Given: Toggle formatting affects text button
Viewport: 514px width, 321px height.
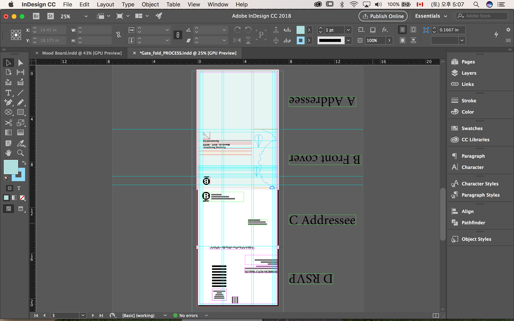Looking at the screenshot, I should click(19, 188).
